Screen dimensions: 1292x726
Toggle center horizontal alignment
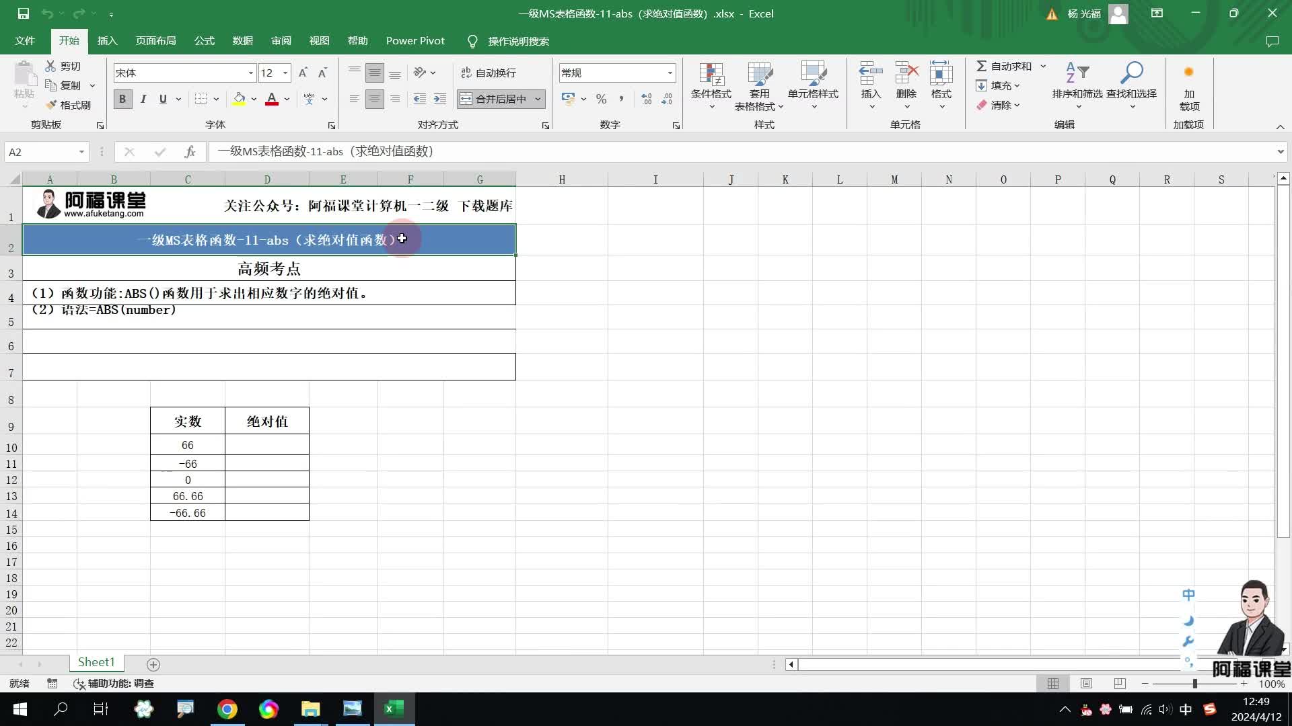pyautogui.click(x=375, y=99)
